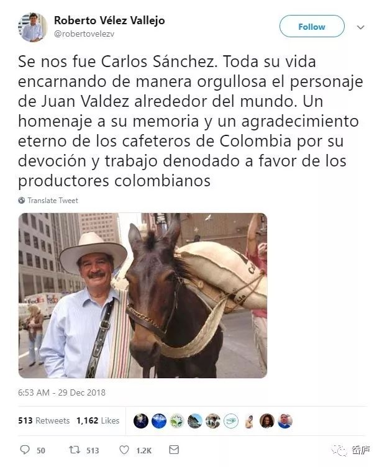Click the last liker avatar in row

(x=285, y=421)
